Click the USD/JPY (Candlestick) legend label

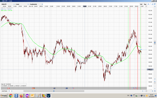[x=7, y=8]
